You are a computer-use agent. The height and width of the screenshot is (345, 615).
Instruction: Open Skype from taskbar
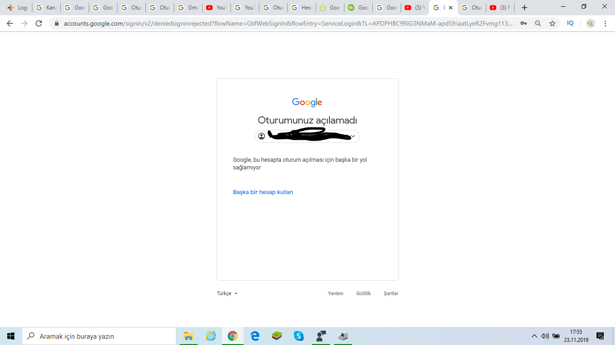point(299,336)
